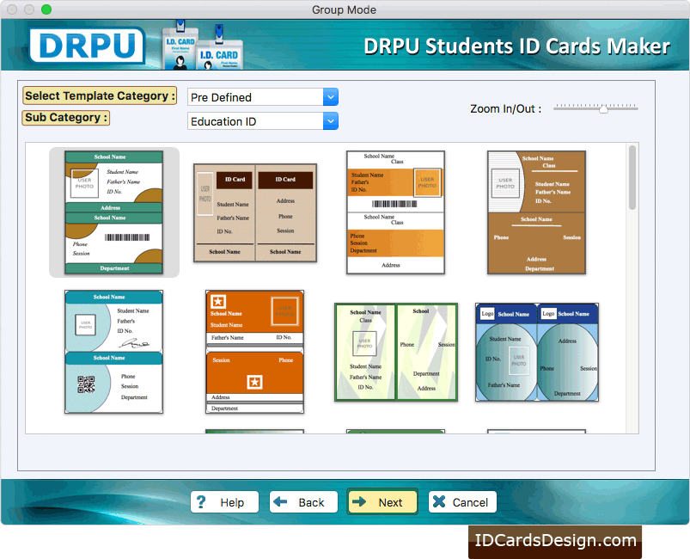Select the teal template with QR code
Screen dimensions: 690x559
(x=114, y=352)
